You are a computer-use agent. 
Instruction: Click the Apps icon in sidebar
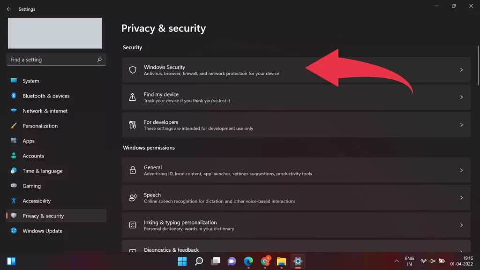[x=14, y=141]
